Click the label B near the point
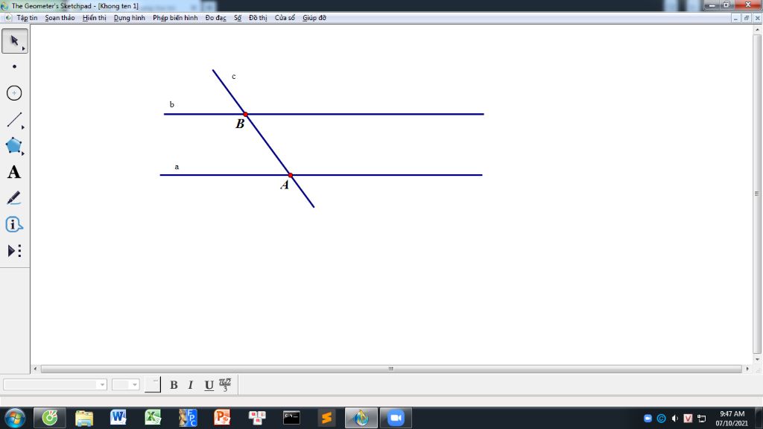The height and width of the screenshot is (429, 763). tap(240, 124)
